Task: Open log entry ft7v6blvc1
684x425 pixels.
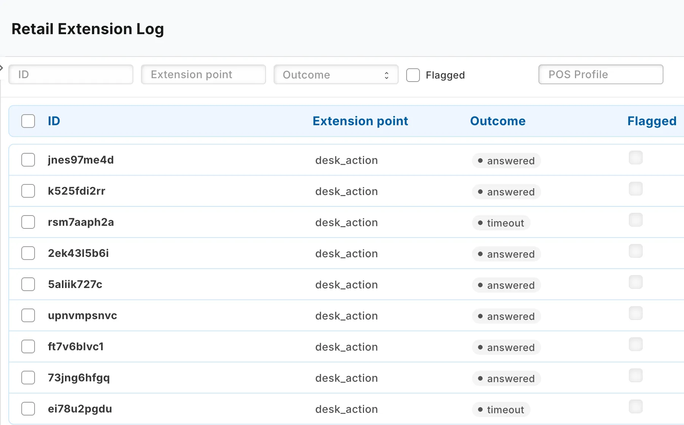Action: pyautogui.click(x=76, y=346)
